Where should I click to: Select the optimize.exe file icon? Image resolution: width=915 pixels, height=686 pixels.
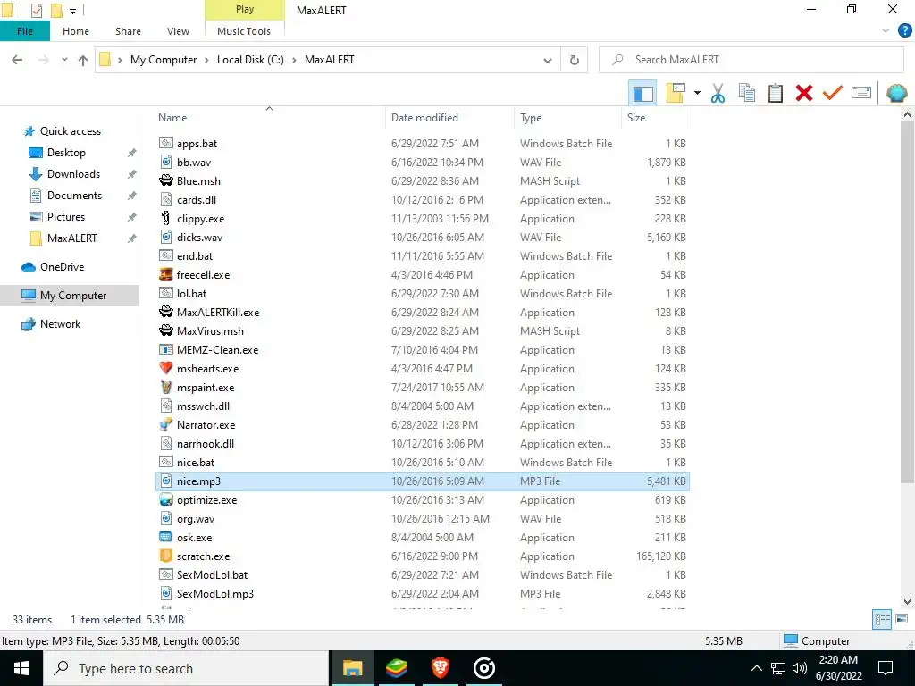[165, 500]
